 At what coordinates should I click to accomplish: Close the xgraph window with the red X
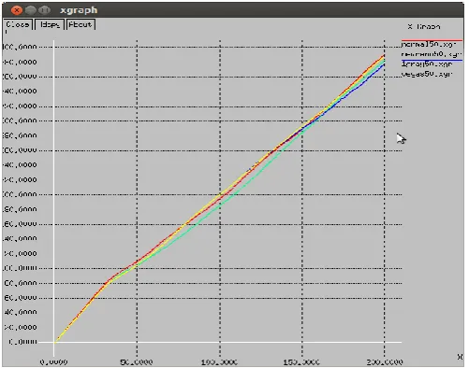(x=16, y=10)
